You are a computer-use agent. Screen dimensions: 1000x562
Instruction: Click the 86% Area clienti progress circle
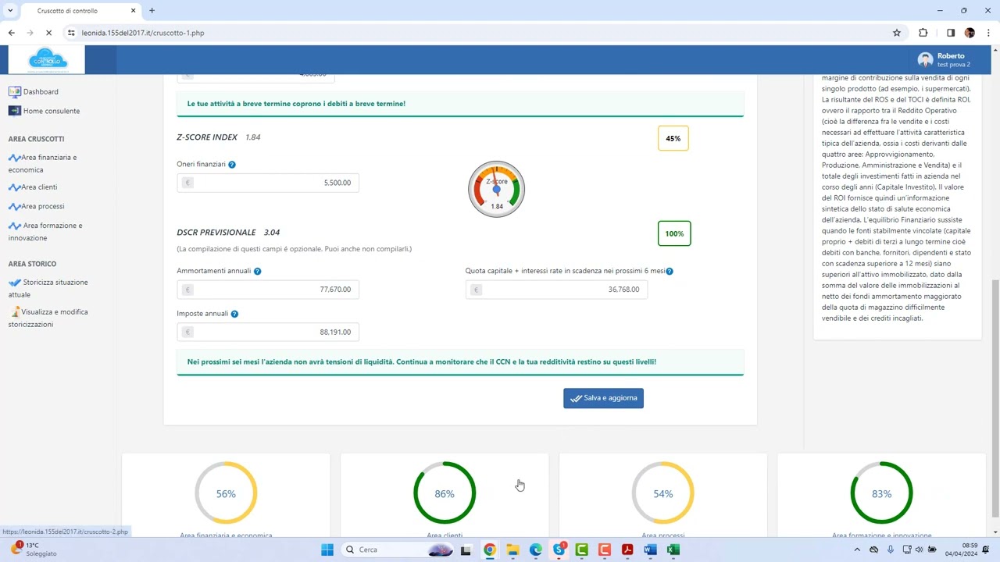[444, 493]
